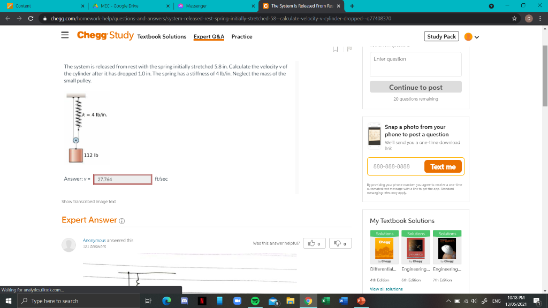The height and width of the screenshot is (308, 548).
Task: Click the phone image in Snap a photo section
Action: 374,135
